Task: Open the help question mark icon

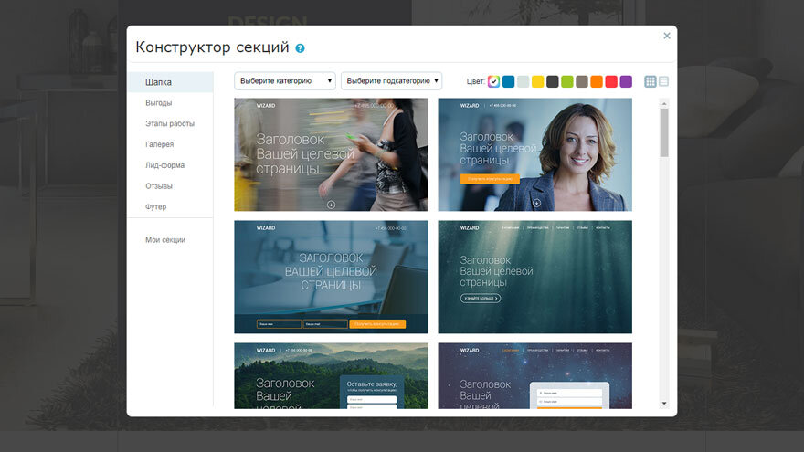Action: point(300,48)
